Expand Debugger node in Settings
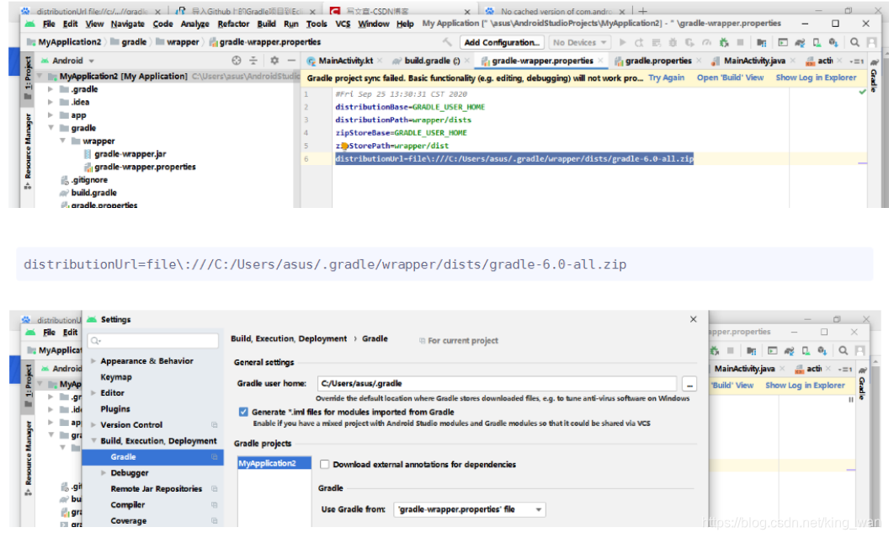The height and width of the screenshot is (538, 889). tap(104, 473)
